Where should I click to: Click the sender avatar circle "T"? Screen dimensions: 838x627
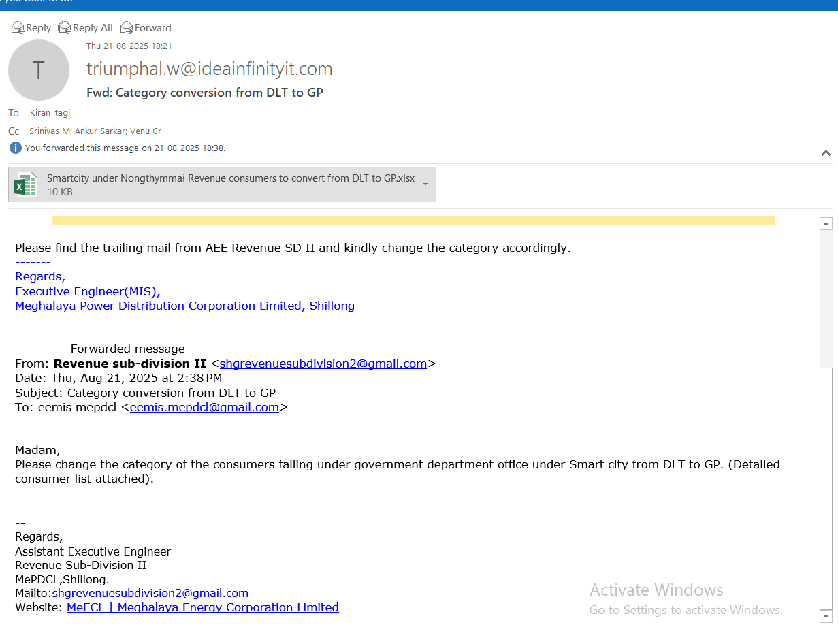[x=39, y=70]
